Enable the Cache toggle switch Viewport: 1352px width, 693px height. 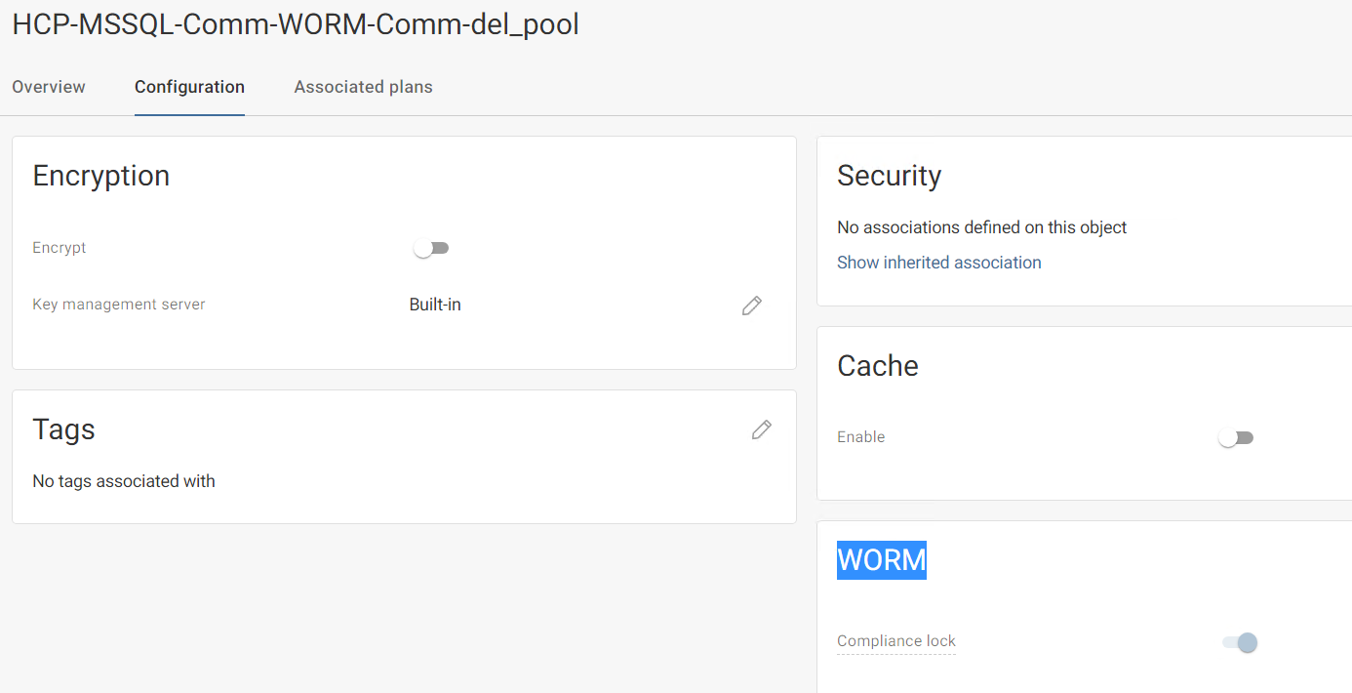coord(1236,437)
